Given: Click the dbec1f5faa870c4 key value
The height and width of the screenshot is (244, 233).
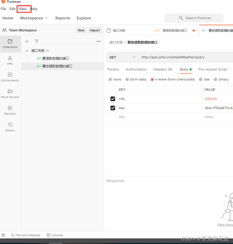Looking at the screenshot, I should [219, 108].
